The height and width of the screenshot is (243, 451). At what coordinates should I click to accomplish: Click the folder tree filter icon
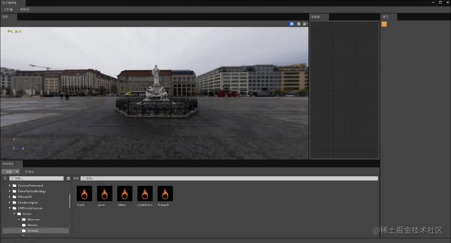click(x=5, y=179)
